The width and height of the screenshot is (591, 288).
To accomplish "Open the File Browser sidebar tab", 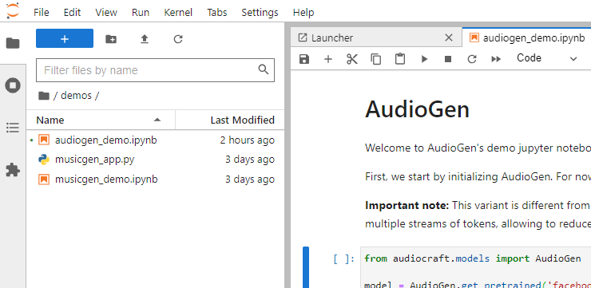I will [13, 43].
